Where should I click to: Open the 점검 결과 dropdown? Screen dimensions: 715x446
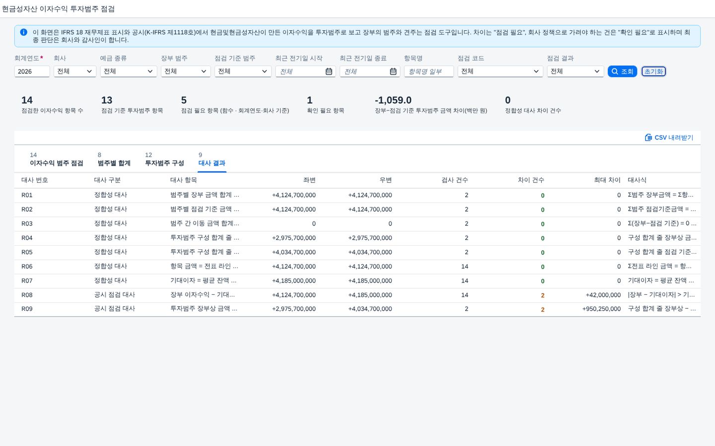coord(575,71)
